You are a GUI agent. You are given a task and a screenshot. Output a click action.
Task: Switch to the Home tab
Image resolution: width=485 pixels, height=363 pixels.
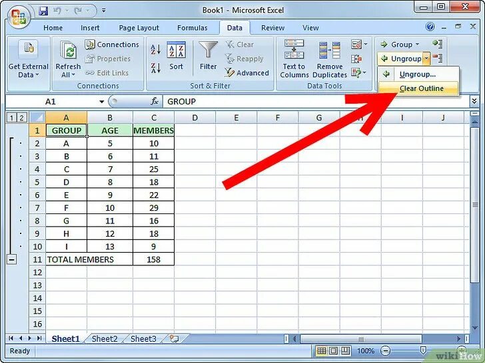(x=53, y=28)
